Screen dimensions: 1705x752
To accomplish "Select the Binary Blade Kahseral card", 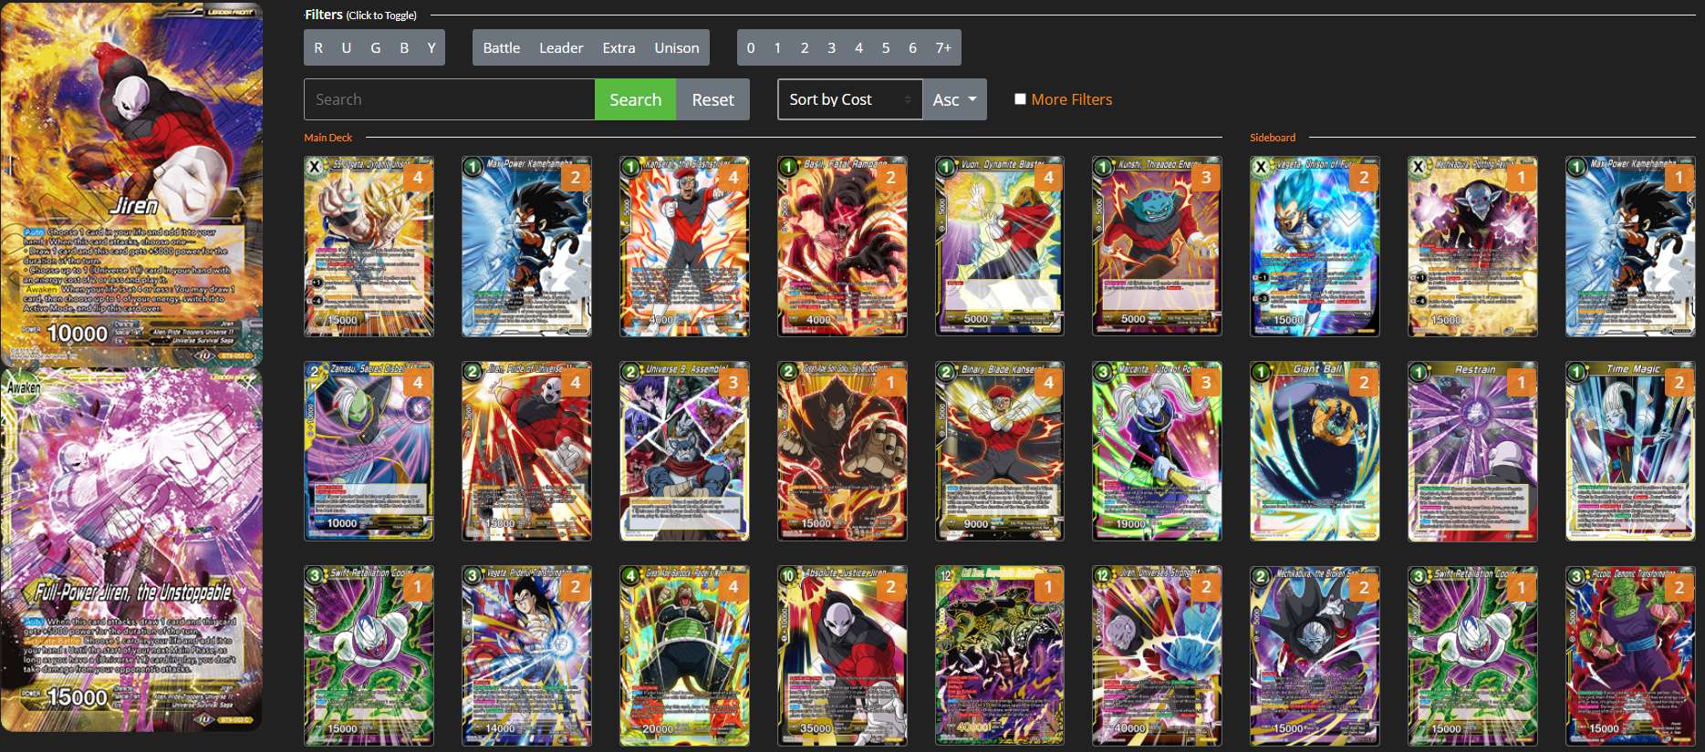I will [1000, 451].
